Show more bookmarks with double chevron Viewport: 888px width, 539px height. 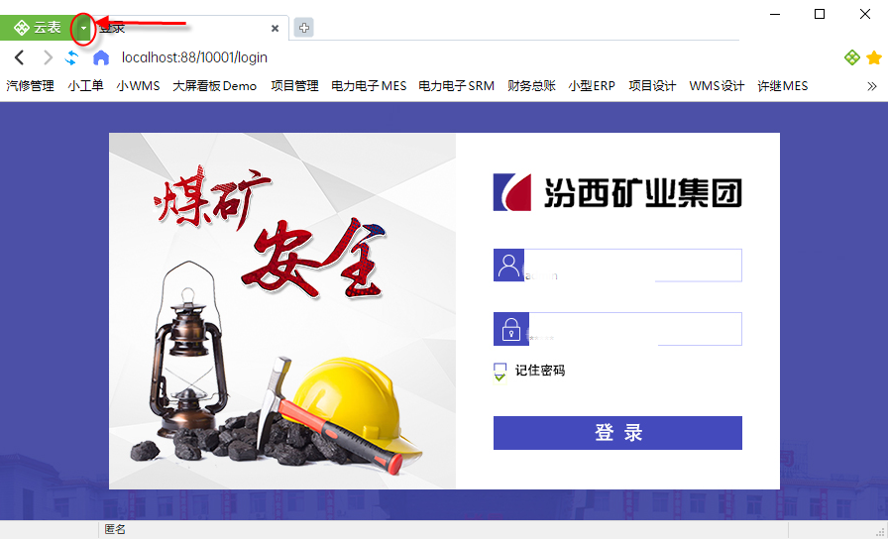click(x=871, y=86)
